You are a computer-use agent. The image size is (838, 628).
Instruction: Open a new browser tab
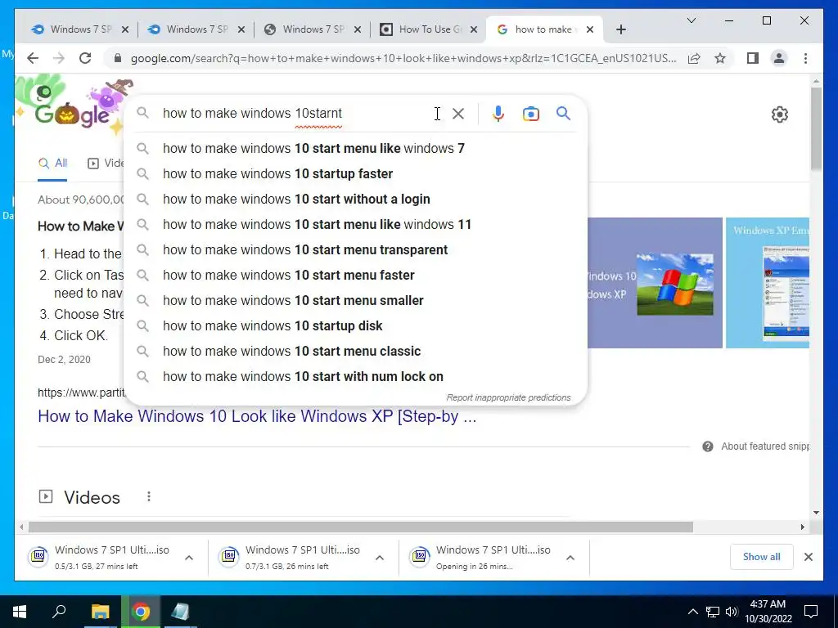click(x=620, y=30)
